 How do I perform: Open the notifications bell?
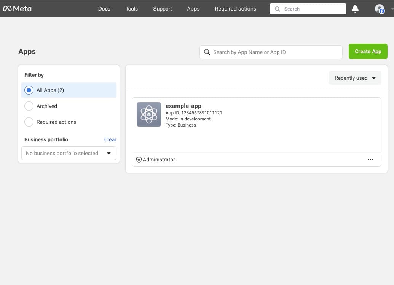(355, 9)
